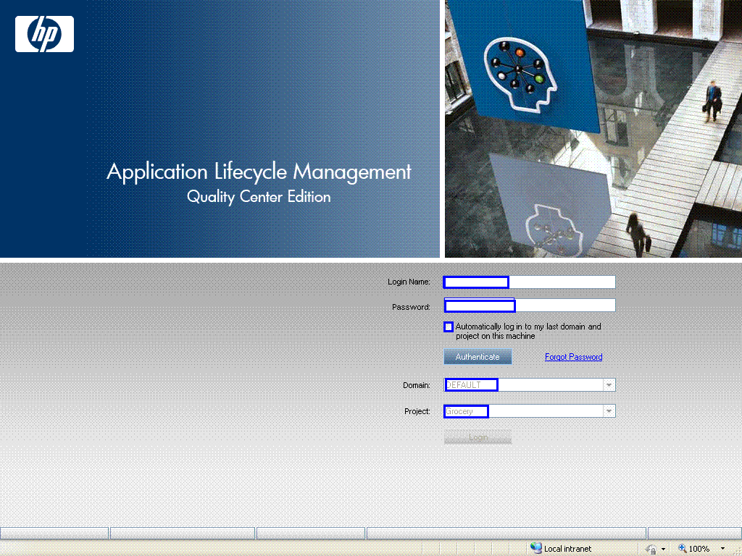Enable automatic login to last domain checkbox

448,327
